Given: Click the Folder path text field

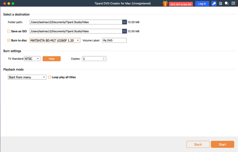Looking at the screenshot, I should pos(76,22).
